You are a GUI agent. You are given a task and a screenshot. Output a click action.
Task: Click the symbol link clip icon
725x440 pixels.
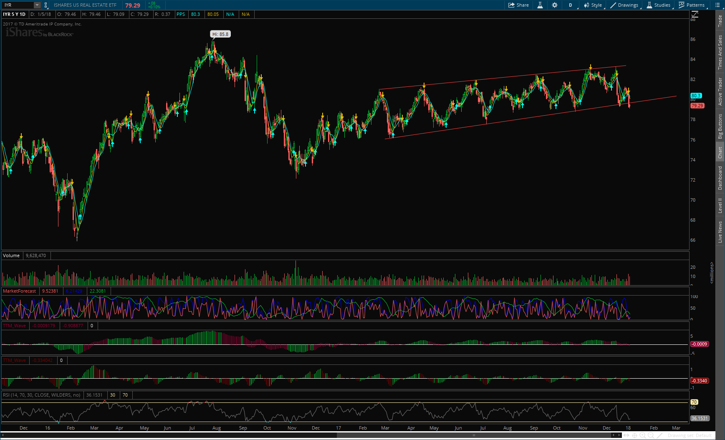tap(46, 5)
